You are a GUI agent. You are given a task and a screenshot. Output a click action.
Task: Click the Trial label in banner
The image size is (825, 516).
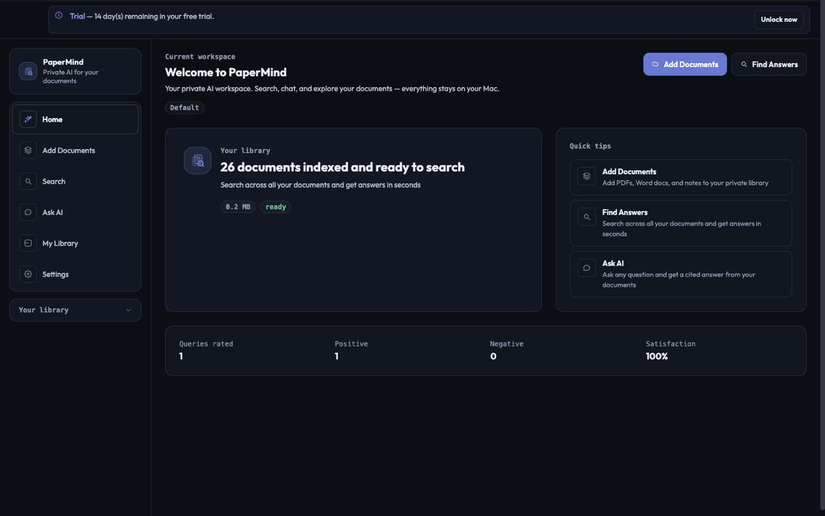(x=77, y=16)
